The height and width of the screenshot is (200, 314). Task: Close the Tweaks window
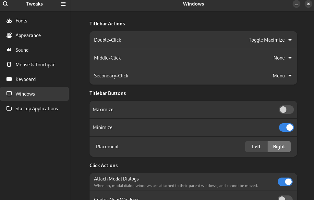(308, 4)
